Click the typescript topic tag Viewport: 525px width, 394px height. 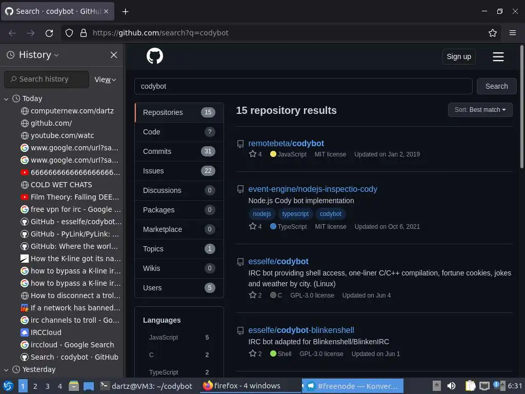(295, 214)
